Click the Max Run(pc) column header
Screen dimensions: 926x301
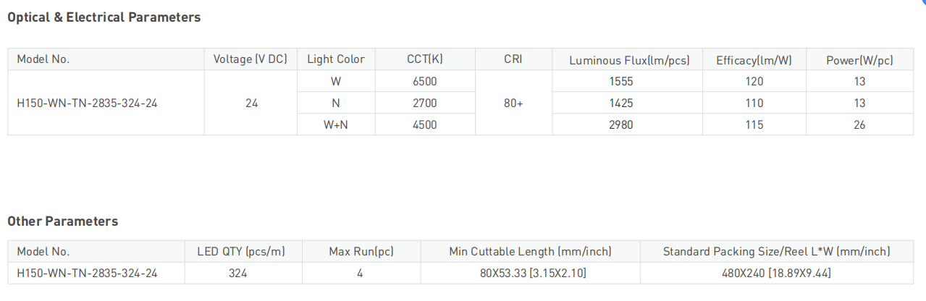click(x=361, y=252)
